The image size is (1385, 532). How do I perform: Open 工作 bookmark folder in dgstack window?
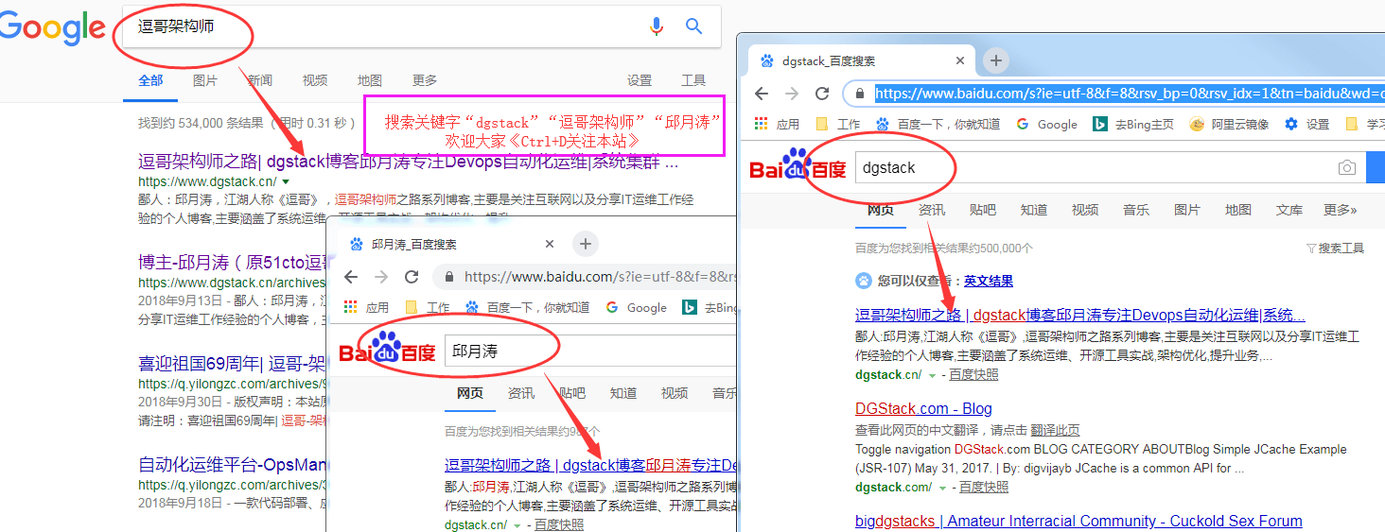[x=838, y=124]
